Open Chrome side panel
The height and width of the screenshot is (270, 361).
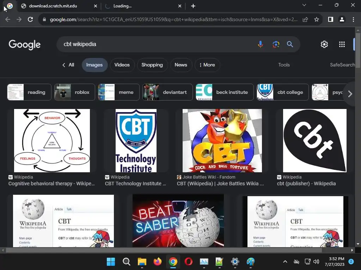[x=331, y=20]
